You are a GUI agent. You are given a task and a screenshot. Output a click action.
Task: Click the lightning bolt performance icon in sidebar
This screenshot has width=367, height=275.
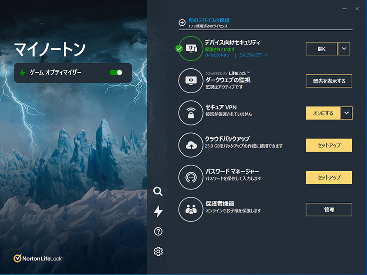tap(158, 211)
